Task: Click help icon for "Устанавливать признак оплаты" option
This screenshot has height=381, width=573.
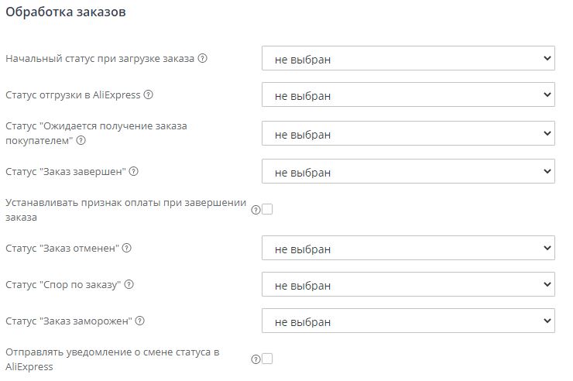Action: (x=256, y=209)
